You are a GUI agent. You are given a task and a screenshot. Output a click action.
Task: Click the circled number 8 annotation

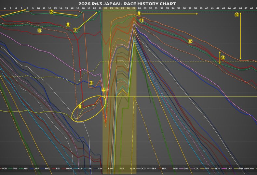click(80, 106)
